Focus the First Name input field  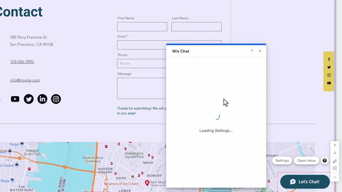142,27
